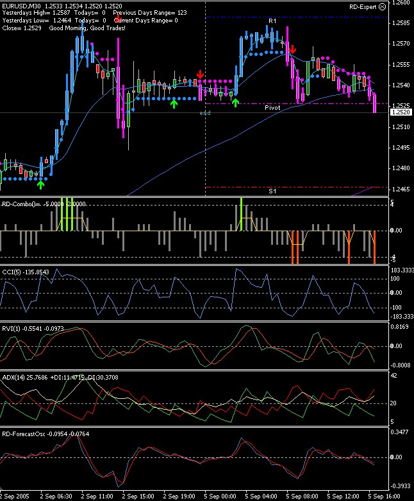Click RVI scale value 0.8169
414x501 pixels.
pyautogui.click(x=400, y=327)
